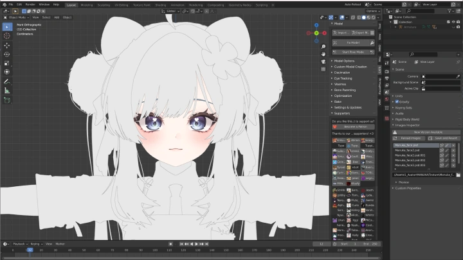Open Global transform orientation dropdown
This screenshot has height=260, width=463.
click(170, 11)
